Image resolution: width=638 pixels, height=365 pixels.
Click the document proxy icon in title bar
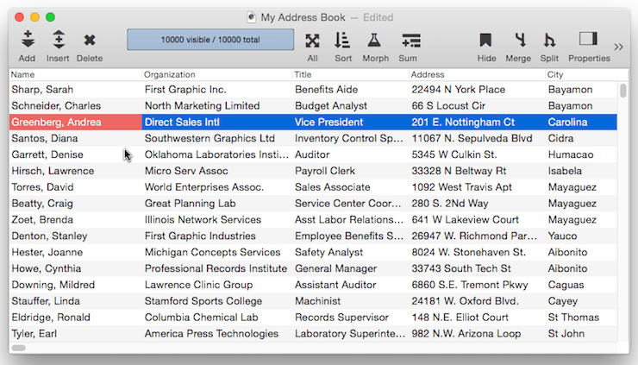252,17
